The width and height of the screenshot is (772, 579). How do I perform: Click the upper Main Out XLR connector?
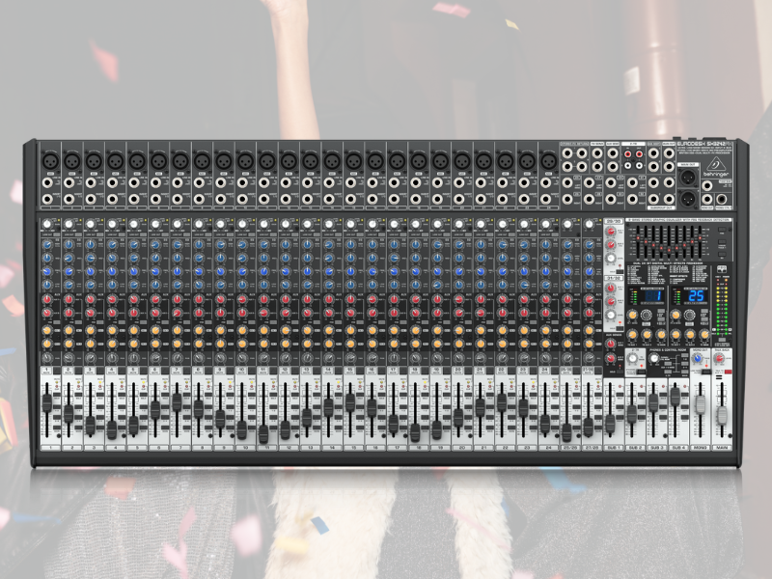[x=688, y=178]
